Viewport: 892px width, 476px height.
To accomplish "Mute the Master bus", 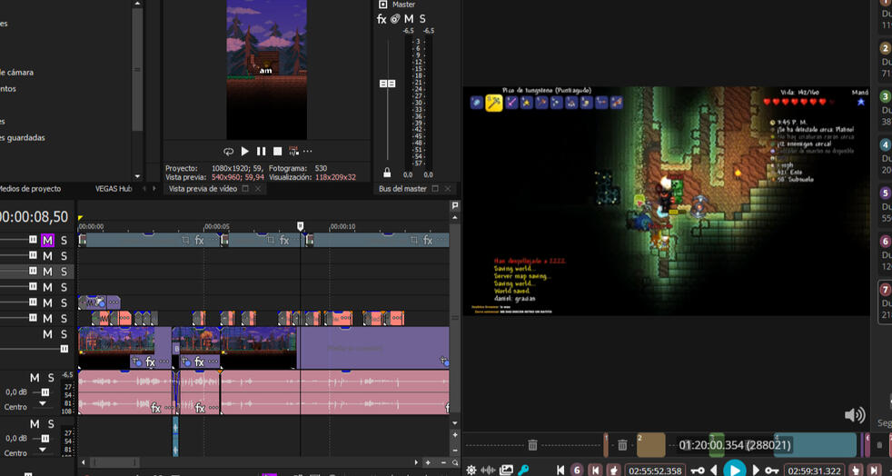I will [409, 19].
